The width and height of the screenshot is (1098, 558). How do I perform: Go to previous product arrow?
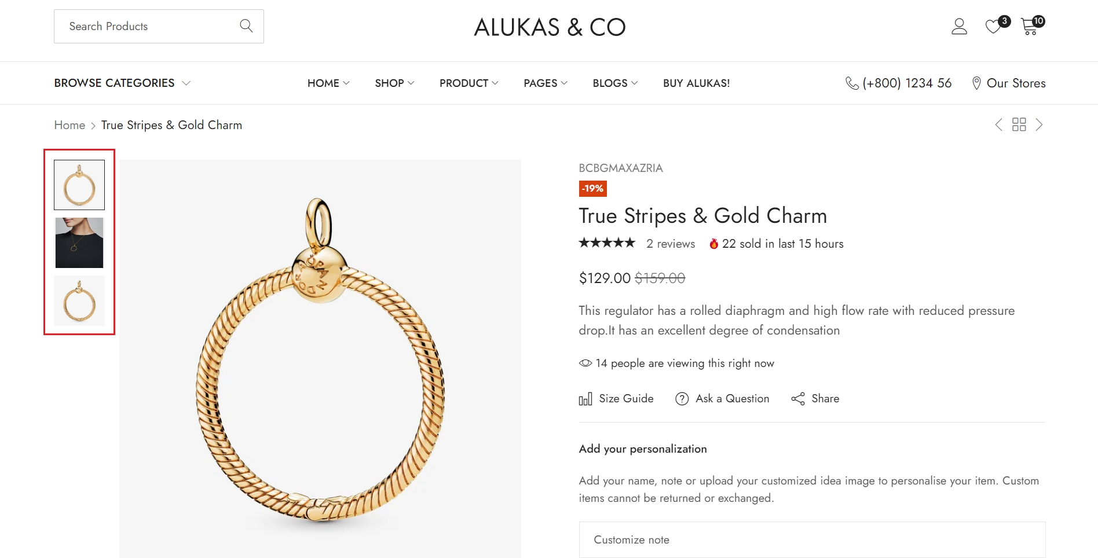click(x=998, y=125)
